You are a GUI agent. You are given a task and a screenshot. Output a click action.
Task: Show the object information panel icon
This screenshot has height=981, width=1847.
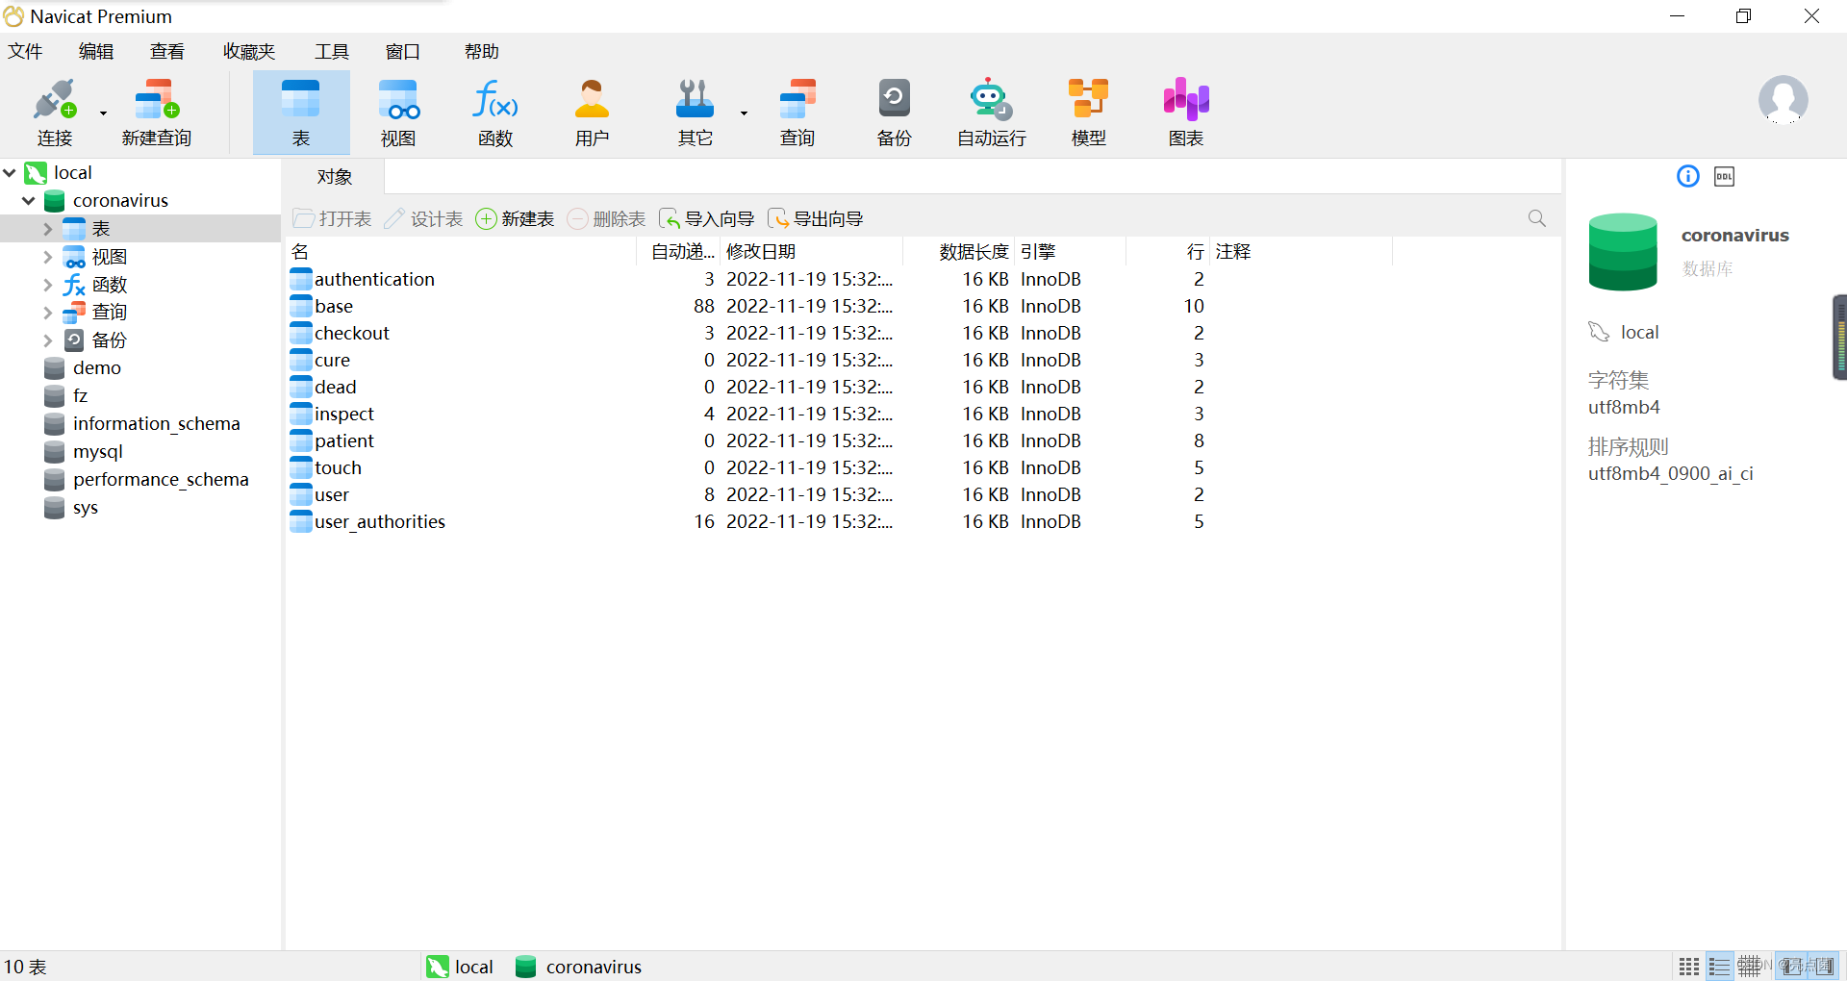(x=1688, y=176)
